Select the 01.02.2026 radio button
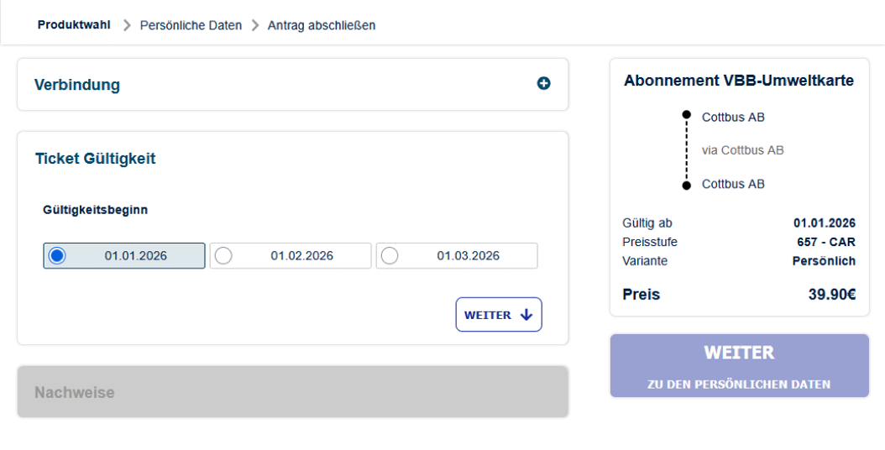The height and width of the screenshot is (450, 885). tap(223, 256)
